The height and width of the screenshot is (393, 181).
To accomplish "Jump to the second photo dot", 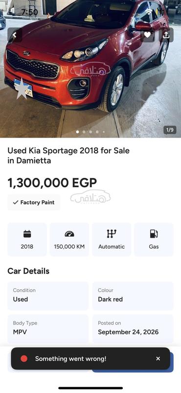I will [84, 132].
